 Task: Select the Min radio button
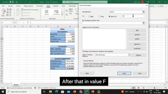tap(100, 16)
